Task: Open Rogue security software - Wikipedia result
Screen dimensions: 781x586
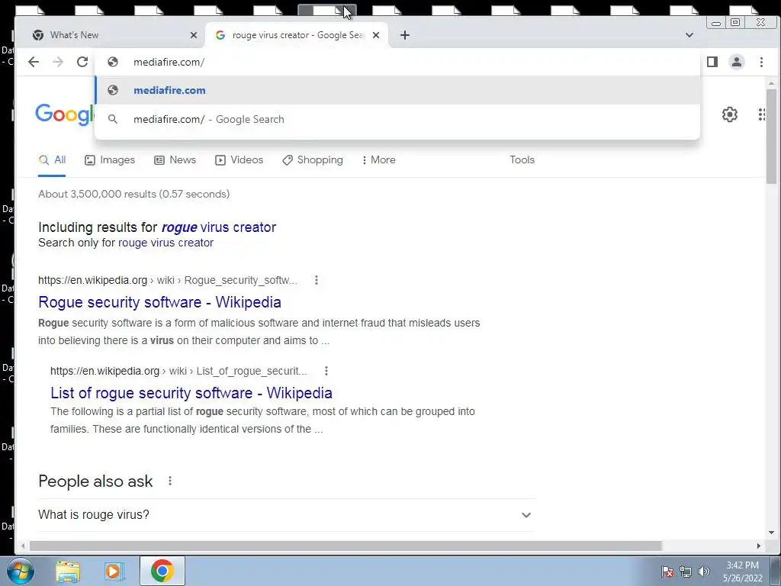Action: [x=159, y=302]
